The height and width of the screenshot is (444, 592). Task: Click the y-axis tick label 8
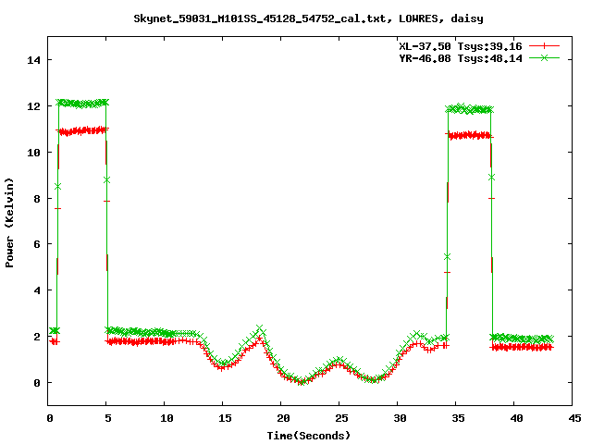[x=37, y=199]
